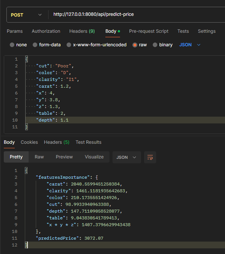
Task: Click the Visualize response view button
Action: coord(94,157)
